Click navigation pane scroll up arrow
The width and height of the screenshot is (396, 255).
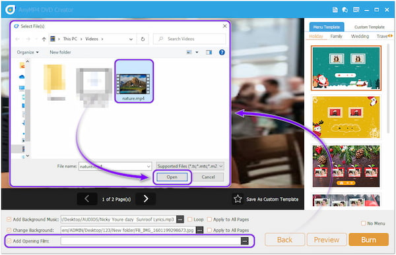click(28, 61)
